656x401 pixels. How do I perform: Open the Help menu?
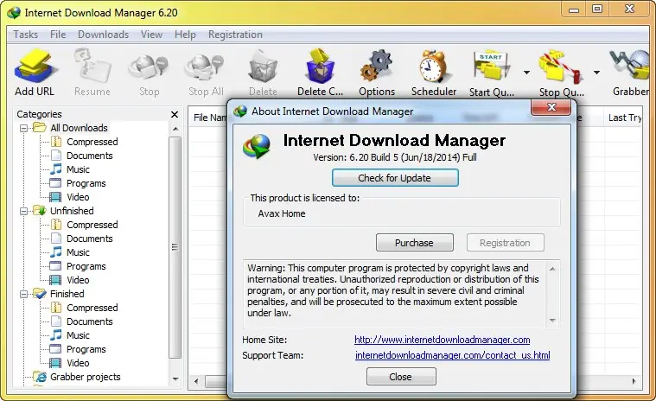coord(185,35)
